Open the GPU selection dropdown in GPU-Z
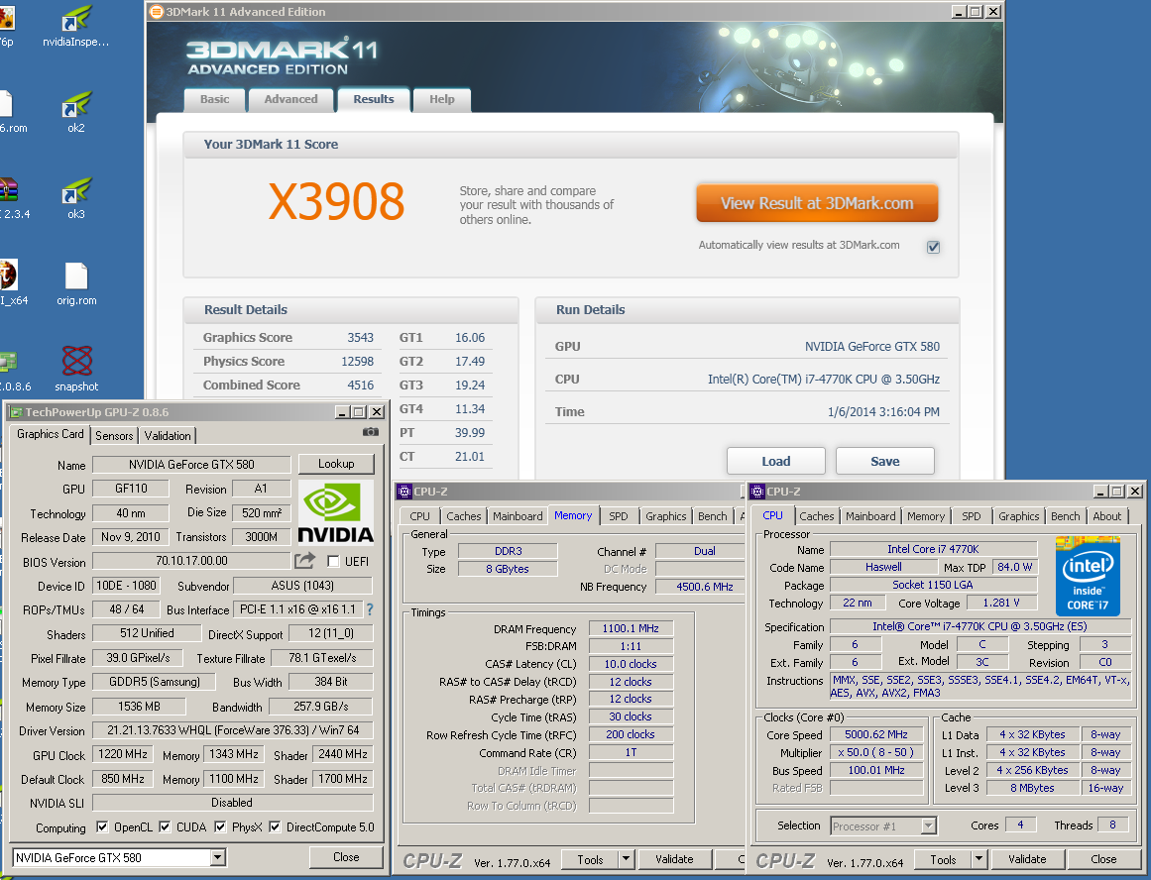This screenshot has width=1151, height=880. [218, 857]
